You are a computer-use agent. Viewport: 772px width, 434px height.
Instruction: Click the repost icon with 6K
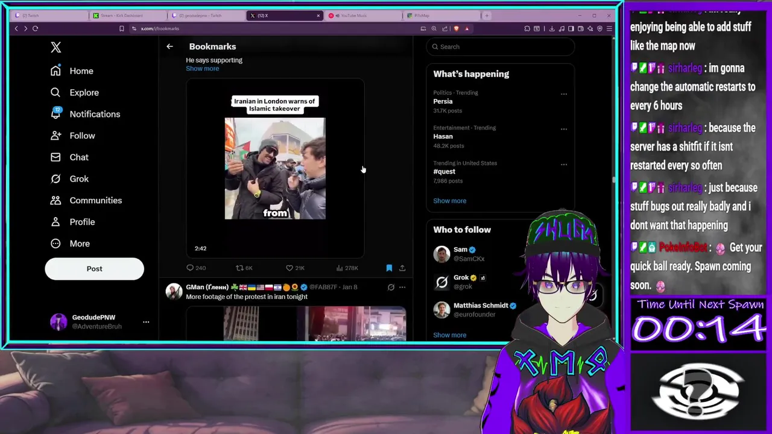click(239, 268)
